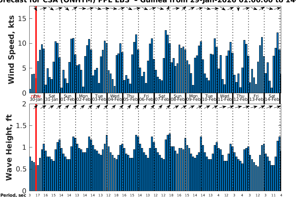The height and width of the screenshot is (197, 296).
Task: Click the red now line in the Wave Height chart
Action: point(36,148)
